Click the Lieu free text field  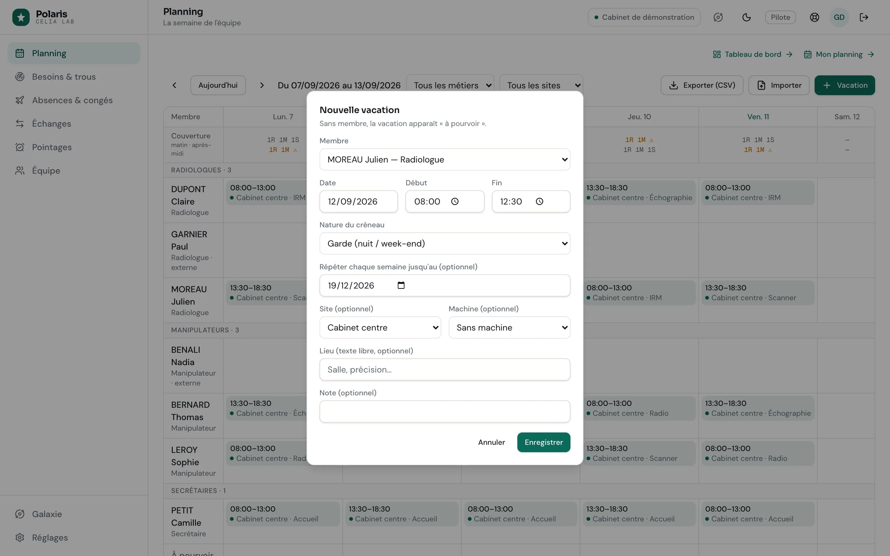(x=445, y=369)
